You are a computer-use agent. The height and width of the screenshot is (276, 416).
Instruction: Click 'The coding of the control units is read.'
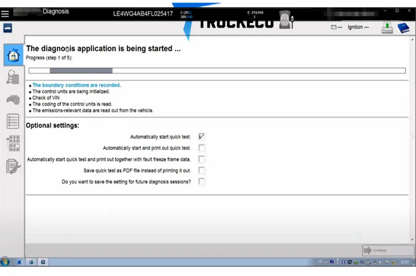click(x=72, y=104)
